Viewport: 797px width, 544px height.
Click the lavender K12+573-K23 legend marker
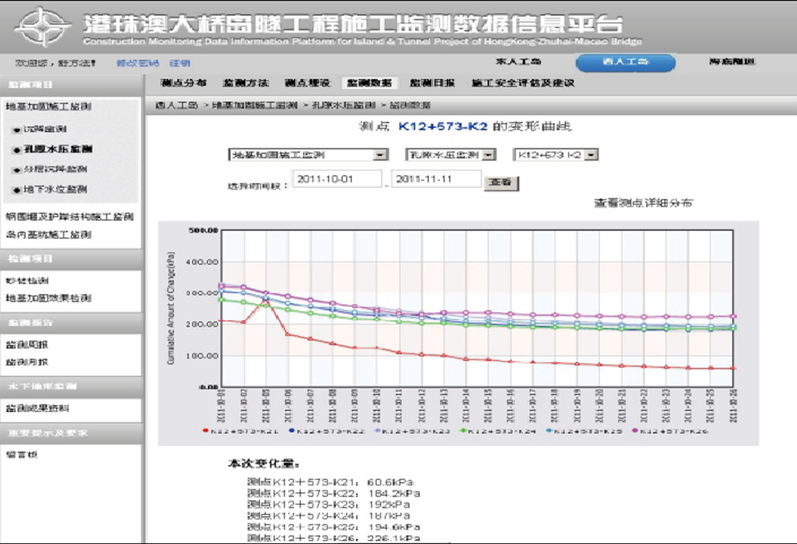tap(378, 430)
